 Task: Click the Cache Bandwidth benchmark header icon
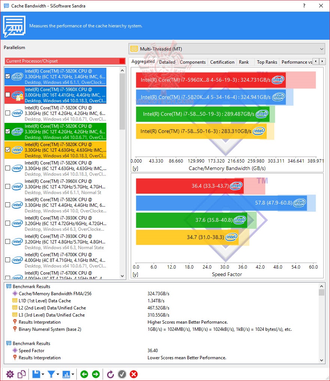(14, 26)
